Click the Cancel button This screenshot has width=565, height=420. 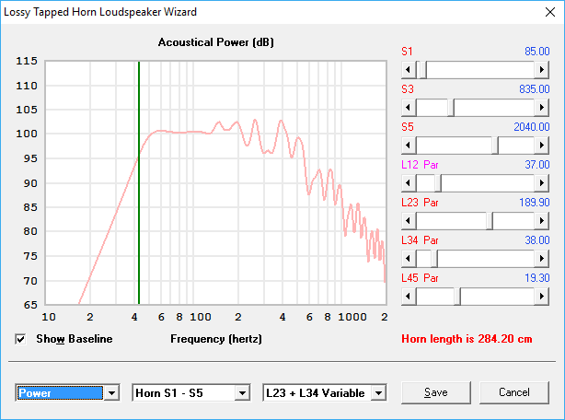(x=514, y=392)
